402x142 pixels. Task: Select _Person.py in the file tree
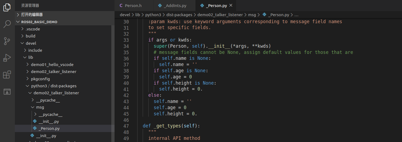pyautogui.click(x=49, y=129)
